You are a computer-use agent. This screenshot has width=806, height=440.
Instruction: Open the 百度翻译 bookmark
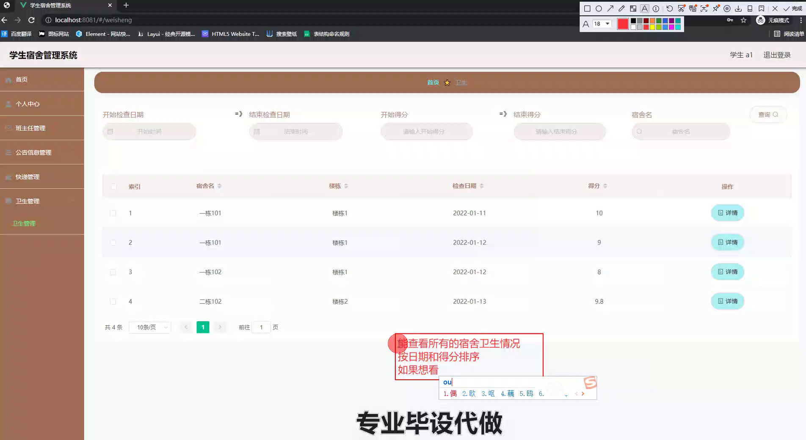point(17,34)
